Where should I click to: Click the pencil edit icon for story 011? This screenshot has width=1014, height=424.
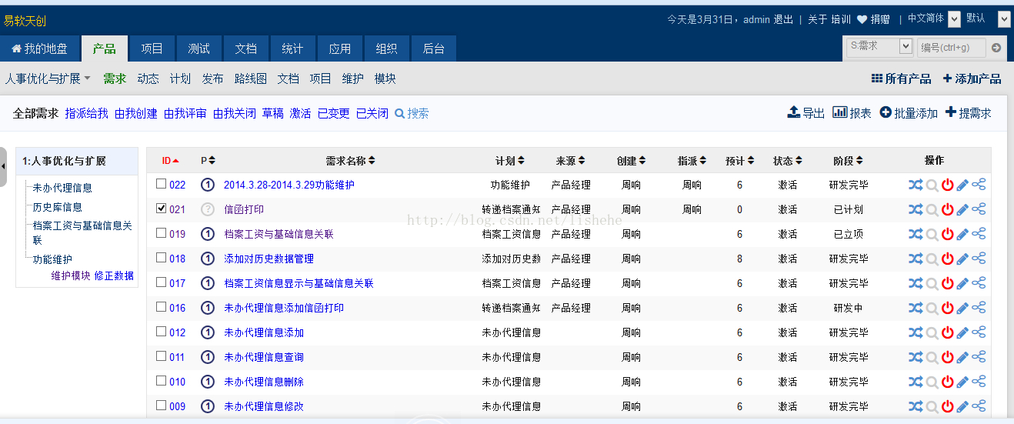point(962,357)
